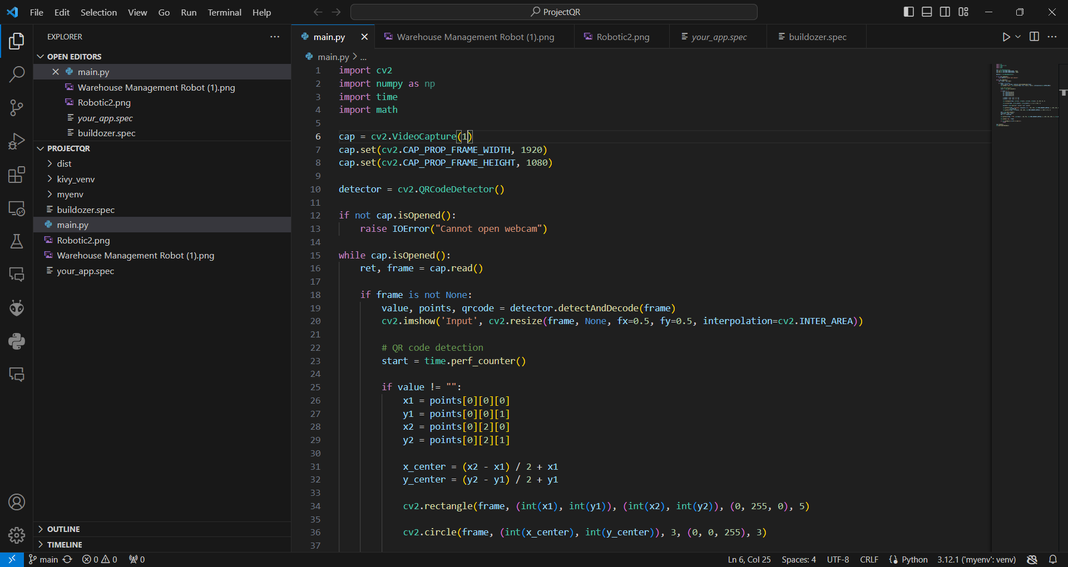Click the Run Python File play button
1068x567 pixels.
1006,37
